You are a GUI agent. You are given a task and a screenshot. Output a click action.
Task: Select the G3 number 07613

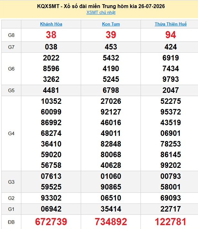pyautogui.click(x=51, y=176)
